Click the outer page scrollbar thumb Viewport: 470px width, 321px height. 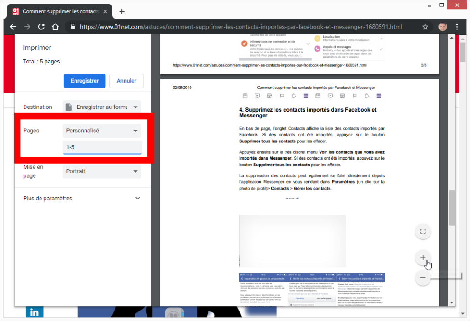click(463, 52)
